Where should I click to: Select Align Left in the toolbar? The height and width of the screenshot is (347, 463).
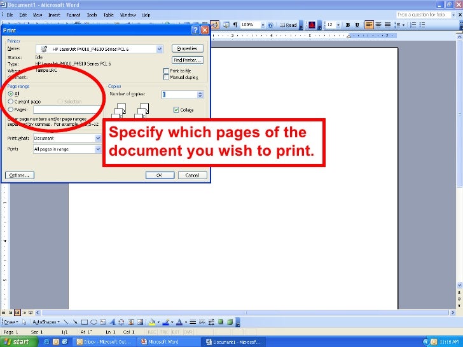coord(369,25)
